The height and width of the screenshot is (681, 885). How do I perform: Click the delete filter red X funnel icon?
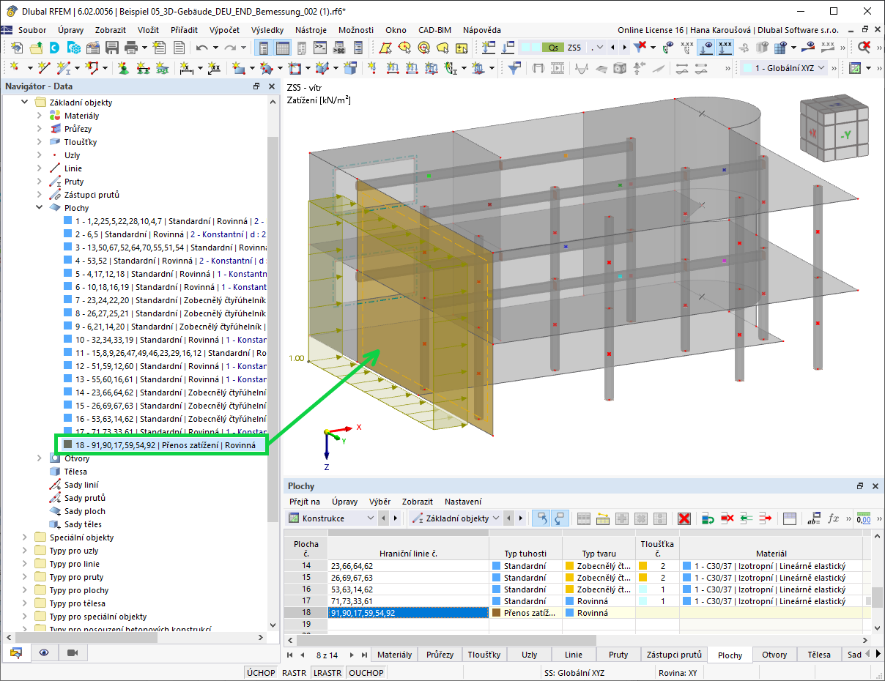click(640, 48)
